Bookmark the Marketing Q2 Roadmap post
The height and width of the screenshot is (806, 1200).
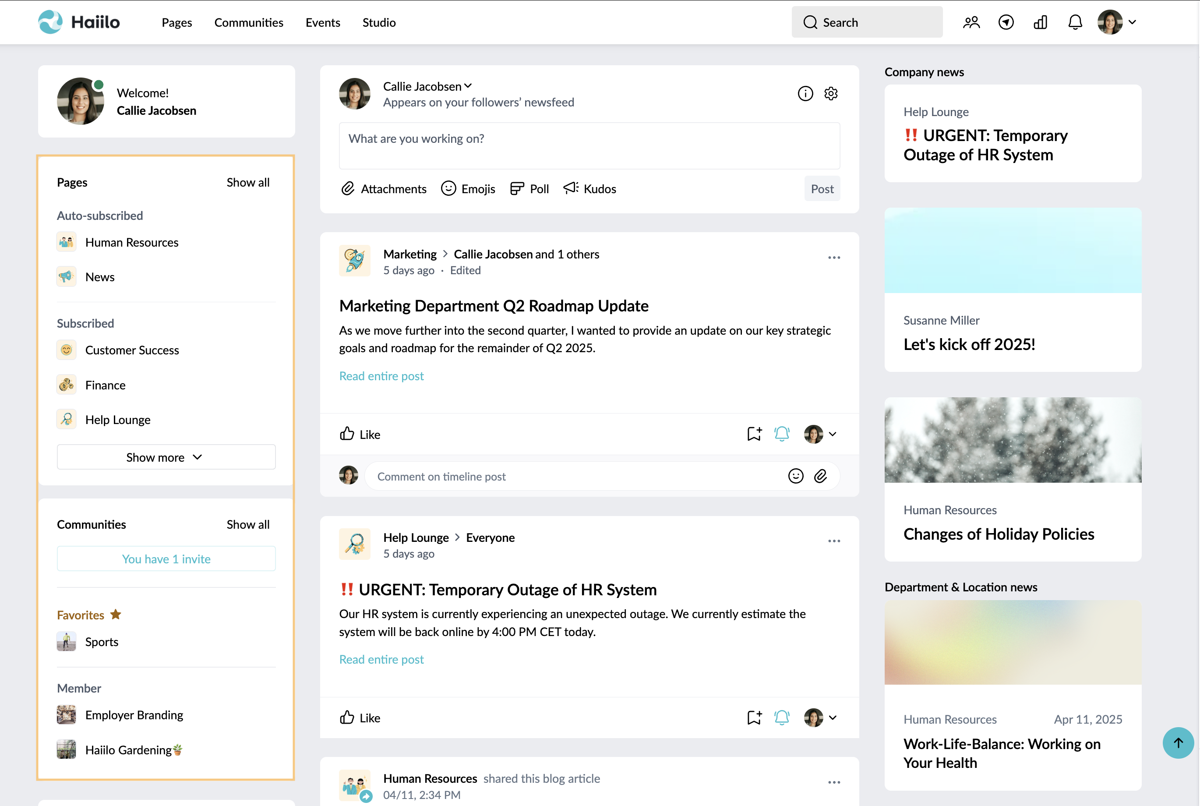click(x=754, y=434)
